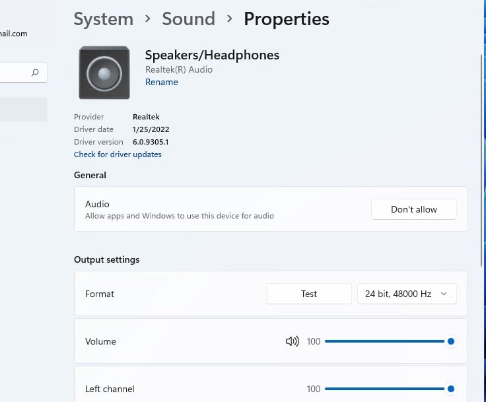Click the vertical scrollbar on the right
486x402 pixels.
(x=481, y=158)
